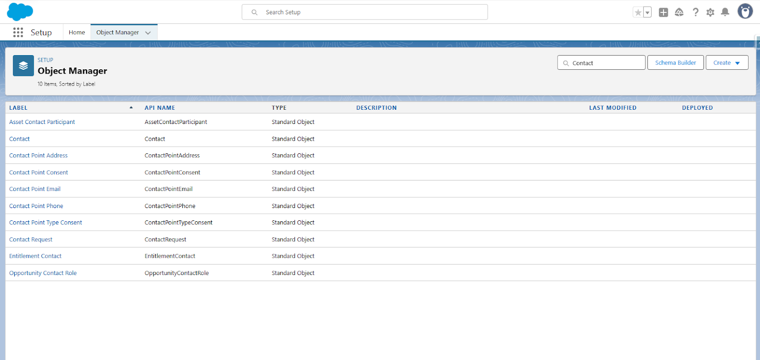The width and height of the screenshot is (760, 360).
Task: Open the Contact object link
Action: (19, 139)
